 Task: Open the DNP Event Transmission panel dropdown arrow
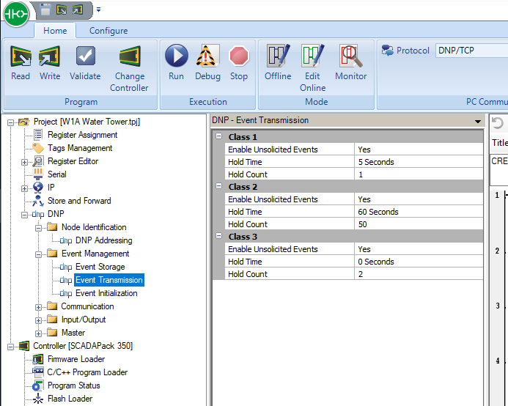pos(477,122)
